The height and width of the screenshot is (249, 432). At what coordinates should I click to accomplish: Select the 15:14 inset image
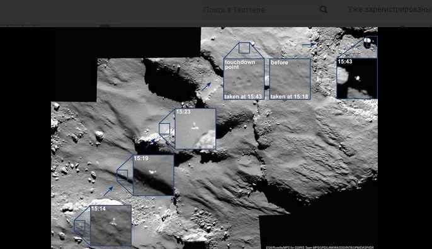(110, 226)
